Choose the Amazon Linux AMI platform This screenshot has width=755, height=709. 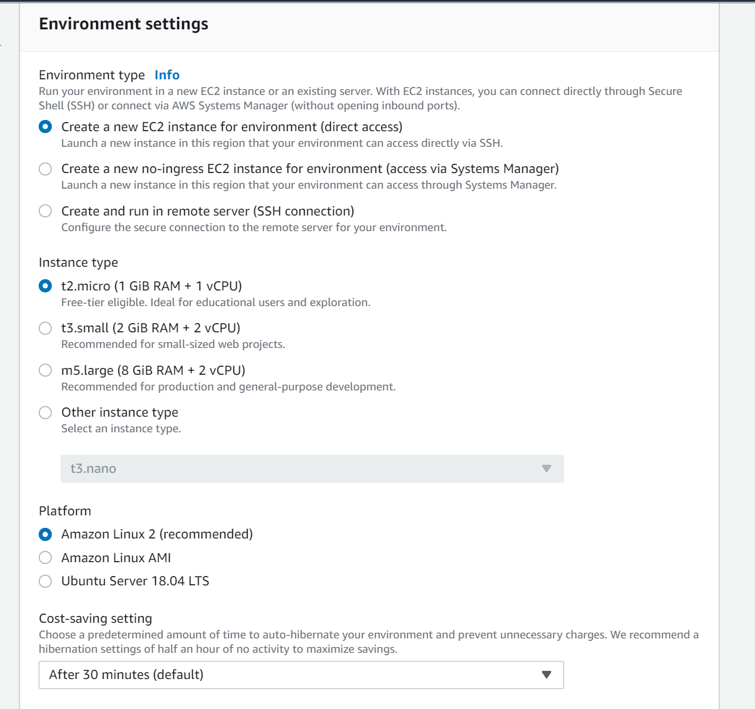click(45, 558)
